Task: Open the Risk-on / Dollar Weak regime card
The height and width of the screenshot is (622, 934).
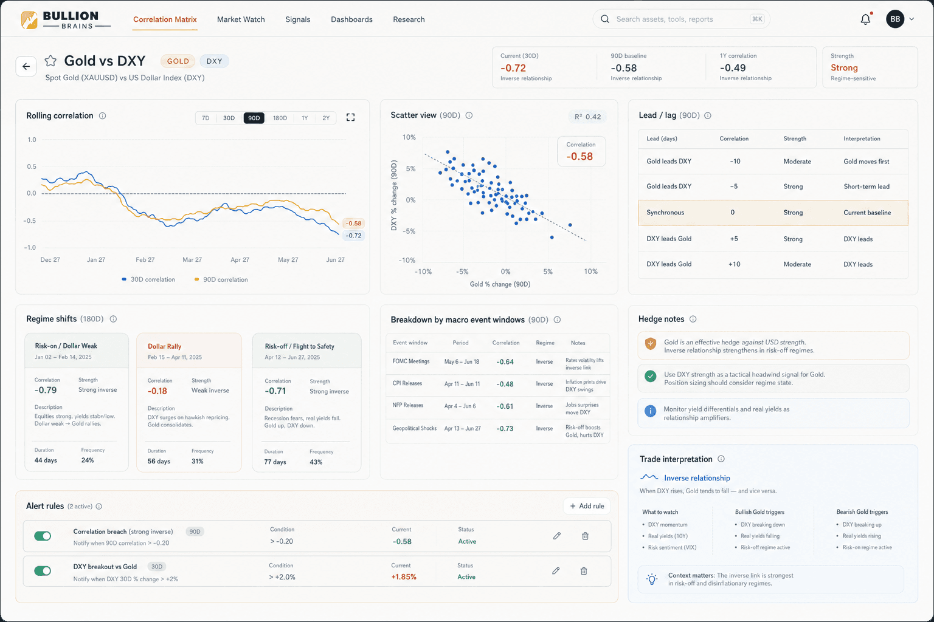Action: pyautogui.click(x=77, y=402)
